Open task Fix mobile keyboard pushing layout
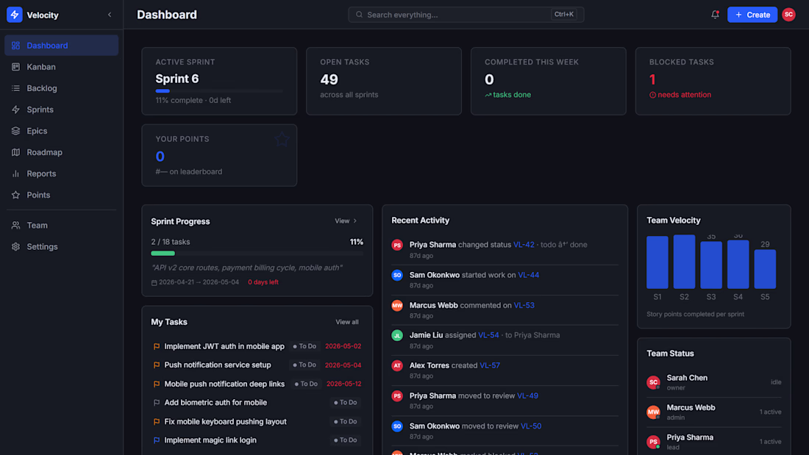Image resolution: width=809 pixels, height=455 pixels. point(226,421)
